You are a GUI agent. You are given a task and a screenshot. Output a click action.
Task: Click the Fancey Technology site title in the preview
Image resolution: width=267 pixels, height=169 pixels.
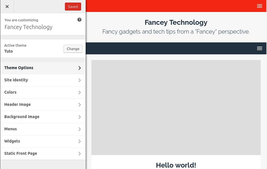click(176, 22)
